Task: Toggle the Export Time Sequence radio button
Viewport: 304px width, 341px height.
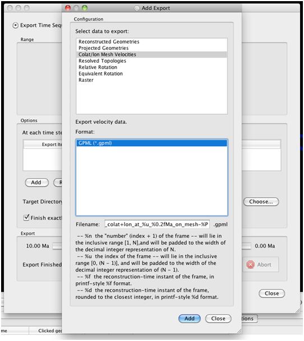Action: tap(15, 25)
